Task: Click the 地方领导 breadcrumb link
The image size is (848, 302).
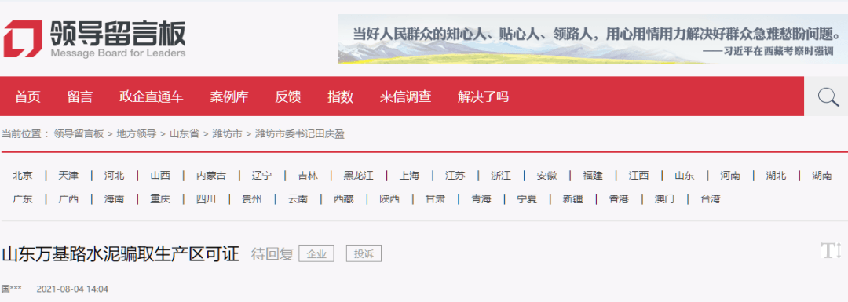Action: 137,134
